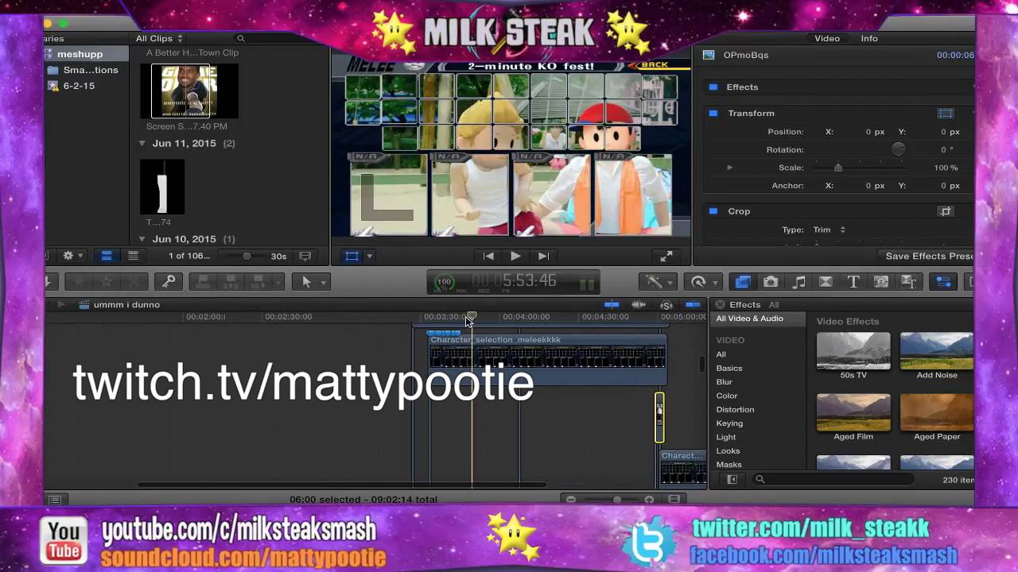Screen dimensions: 1018x572
Task: Select the Keying effects category
Action: (x=729, y=423)
